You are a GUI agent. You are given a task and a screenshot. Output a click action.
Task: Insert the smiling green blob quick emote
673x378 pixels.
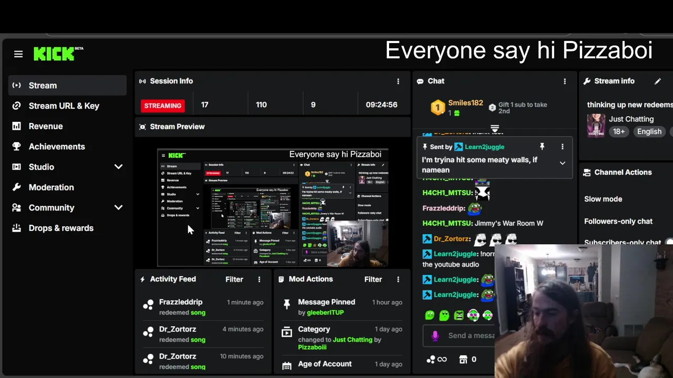(430, 315)
